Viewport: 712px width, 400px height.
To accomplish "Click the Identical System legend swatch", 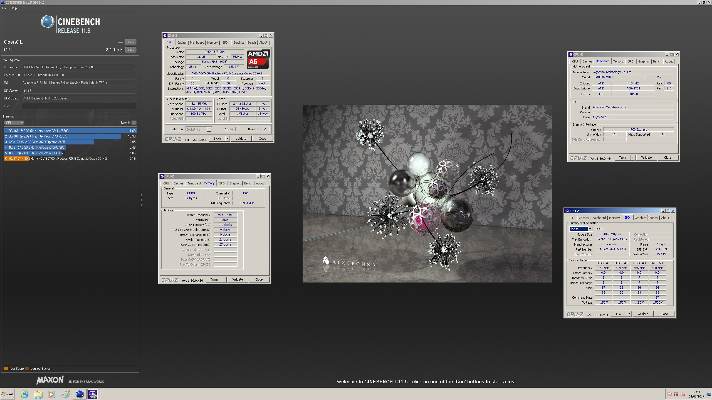I will [x=27, y=369].
